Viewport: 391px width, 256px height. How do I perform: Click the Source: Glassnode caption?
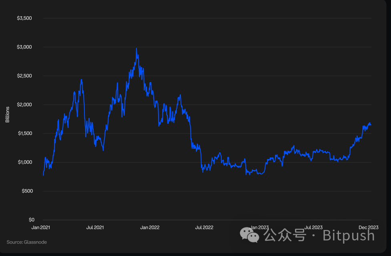coord(27,242)
